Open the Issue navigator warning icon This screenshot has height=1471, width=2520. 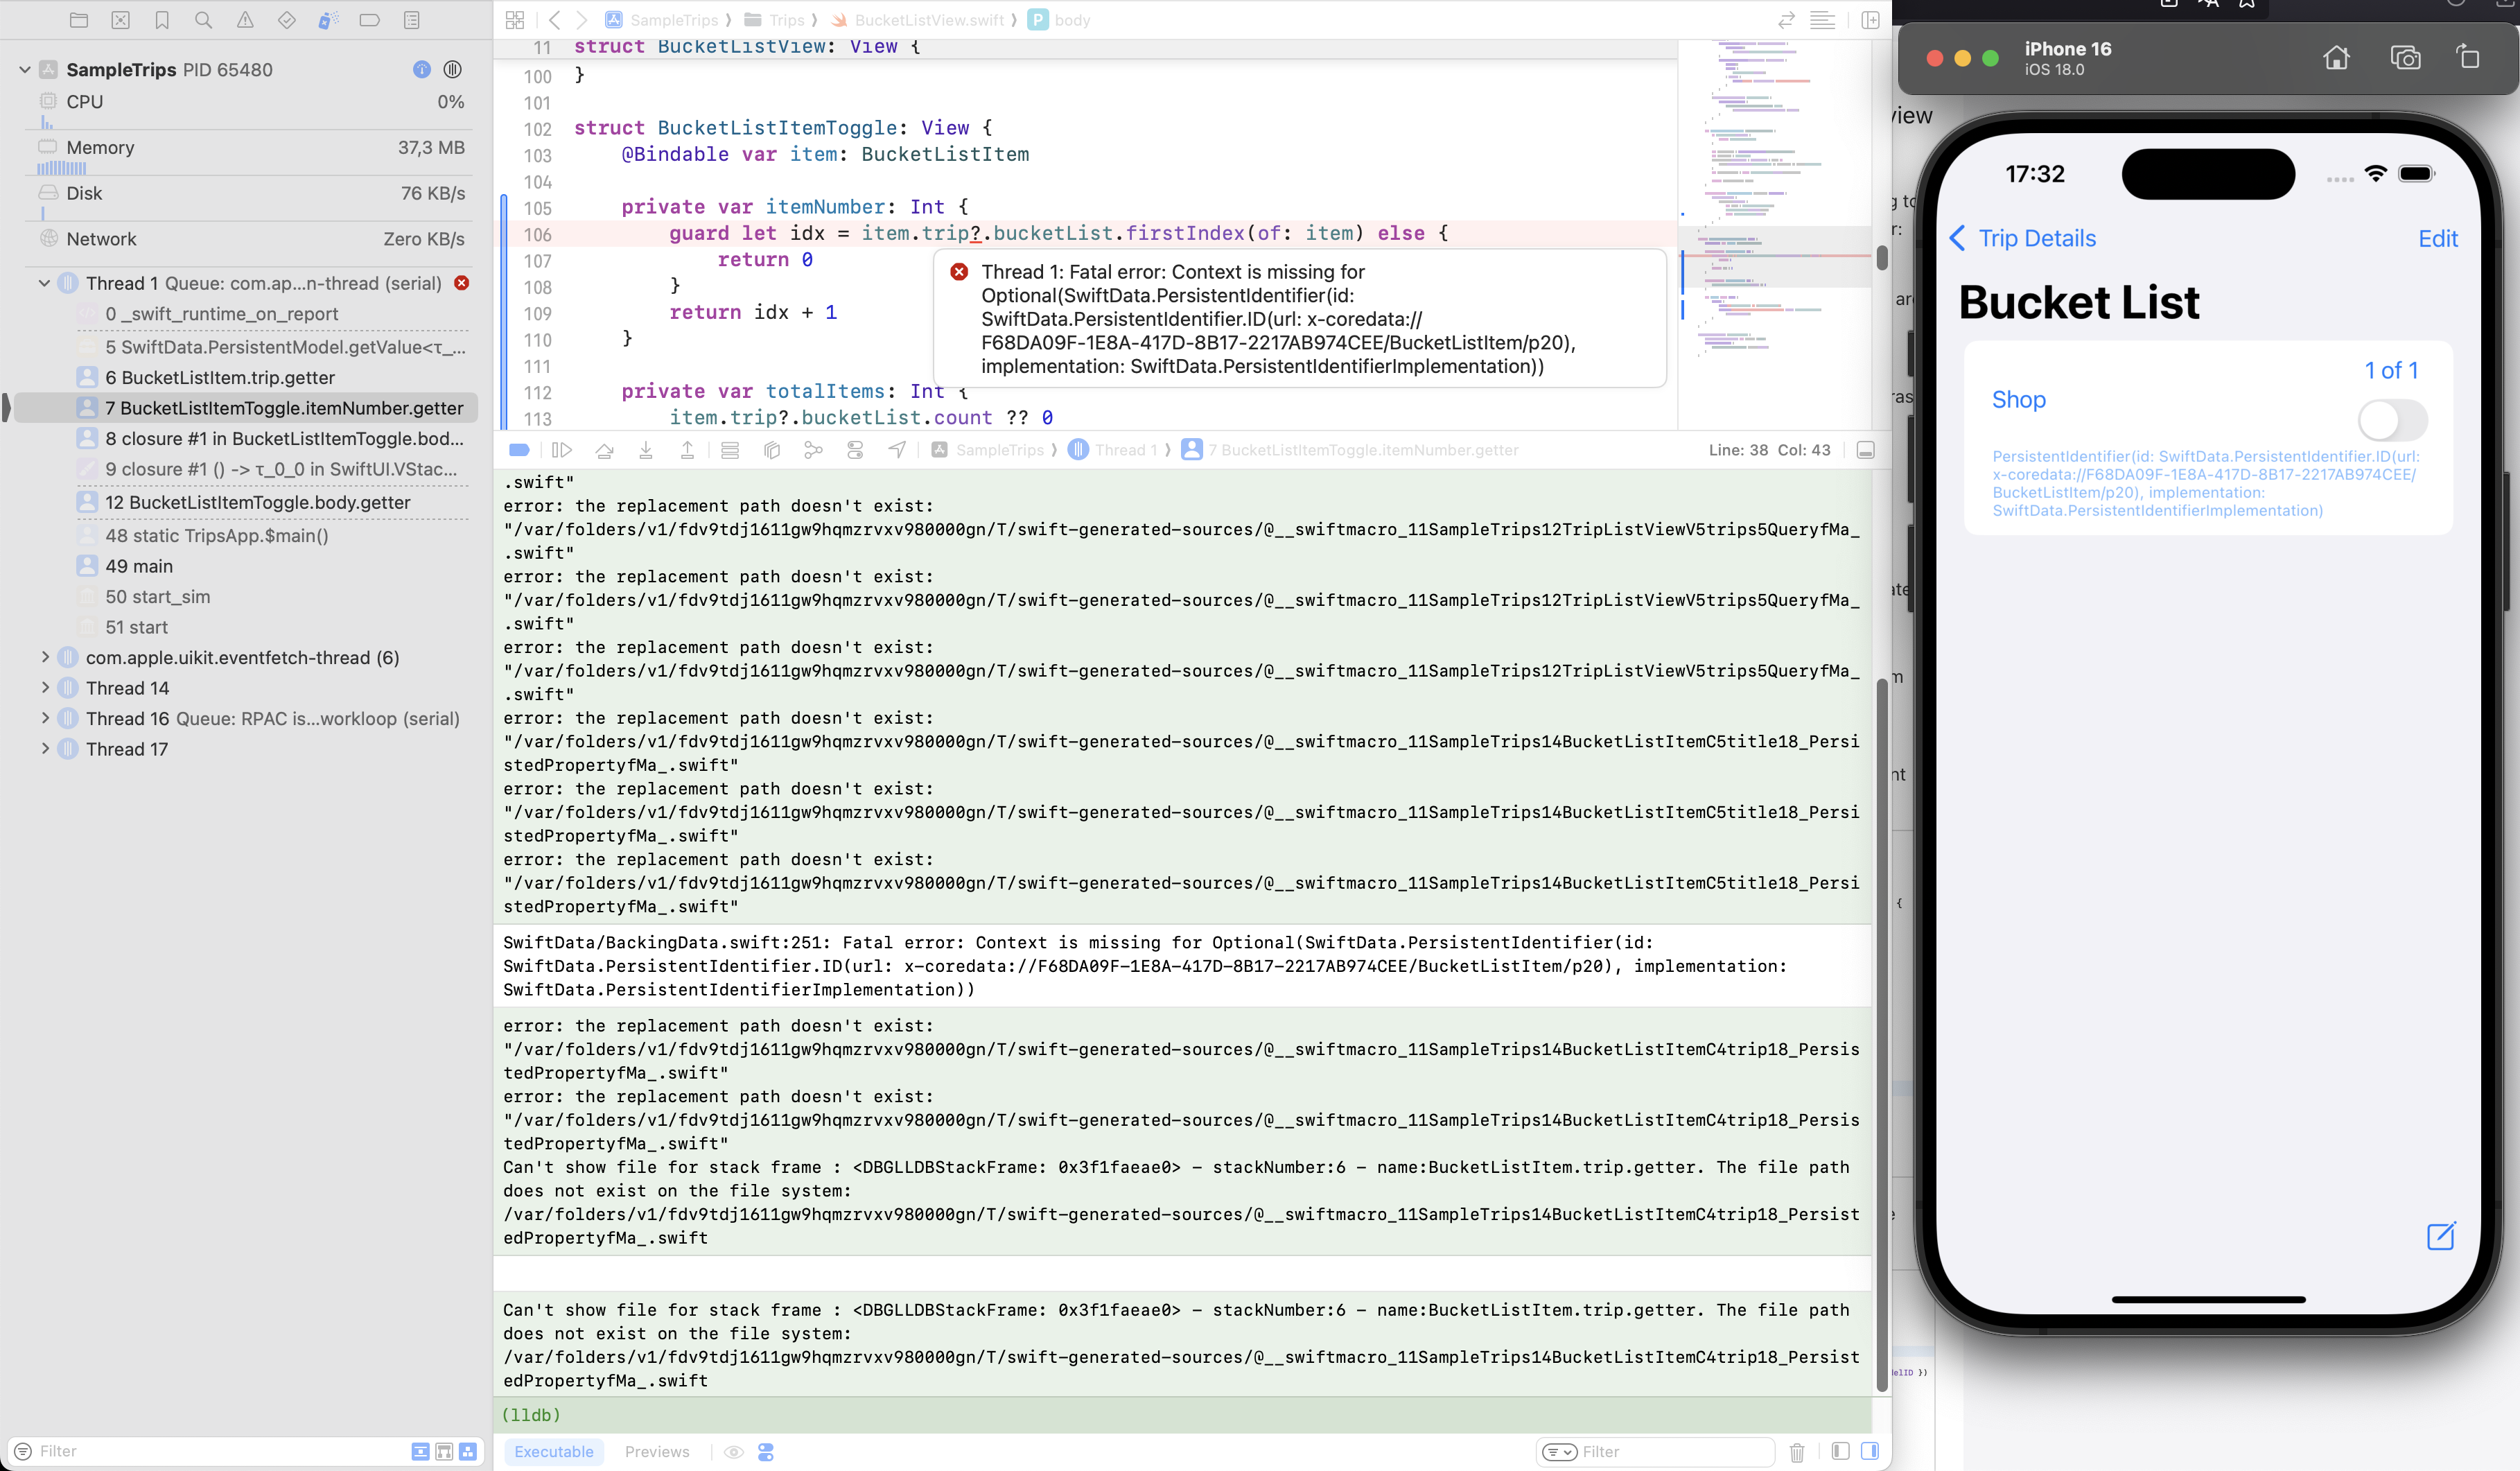[245, 20]
